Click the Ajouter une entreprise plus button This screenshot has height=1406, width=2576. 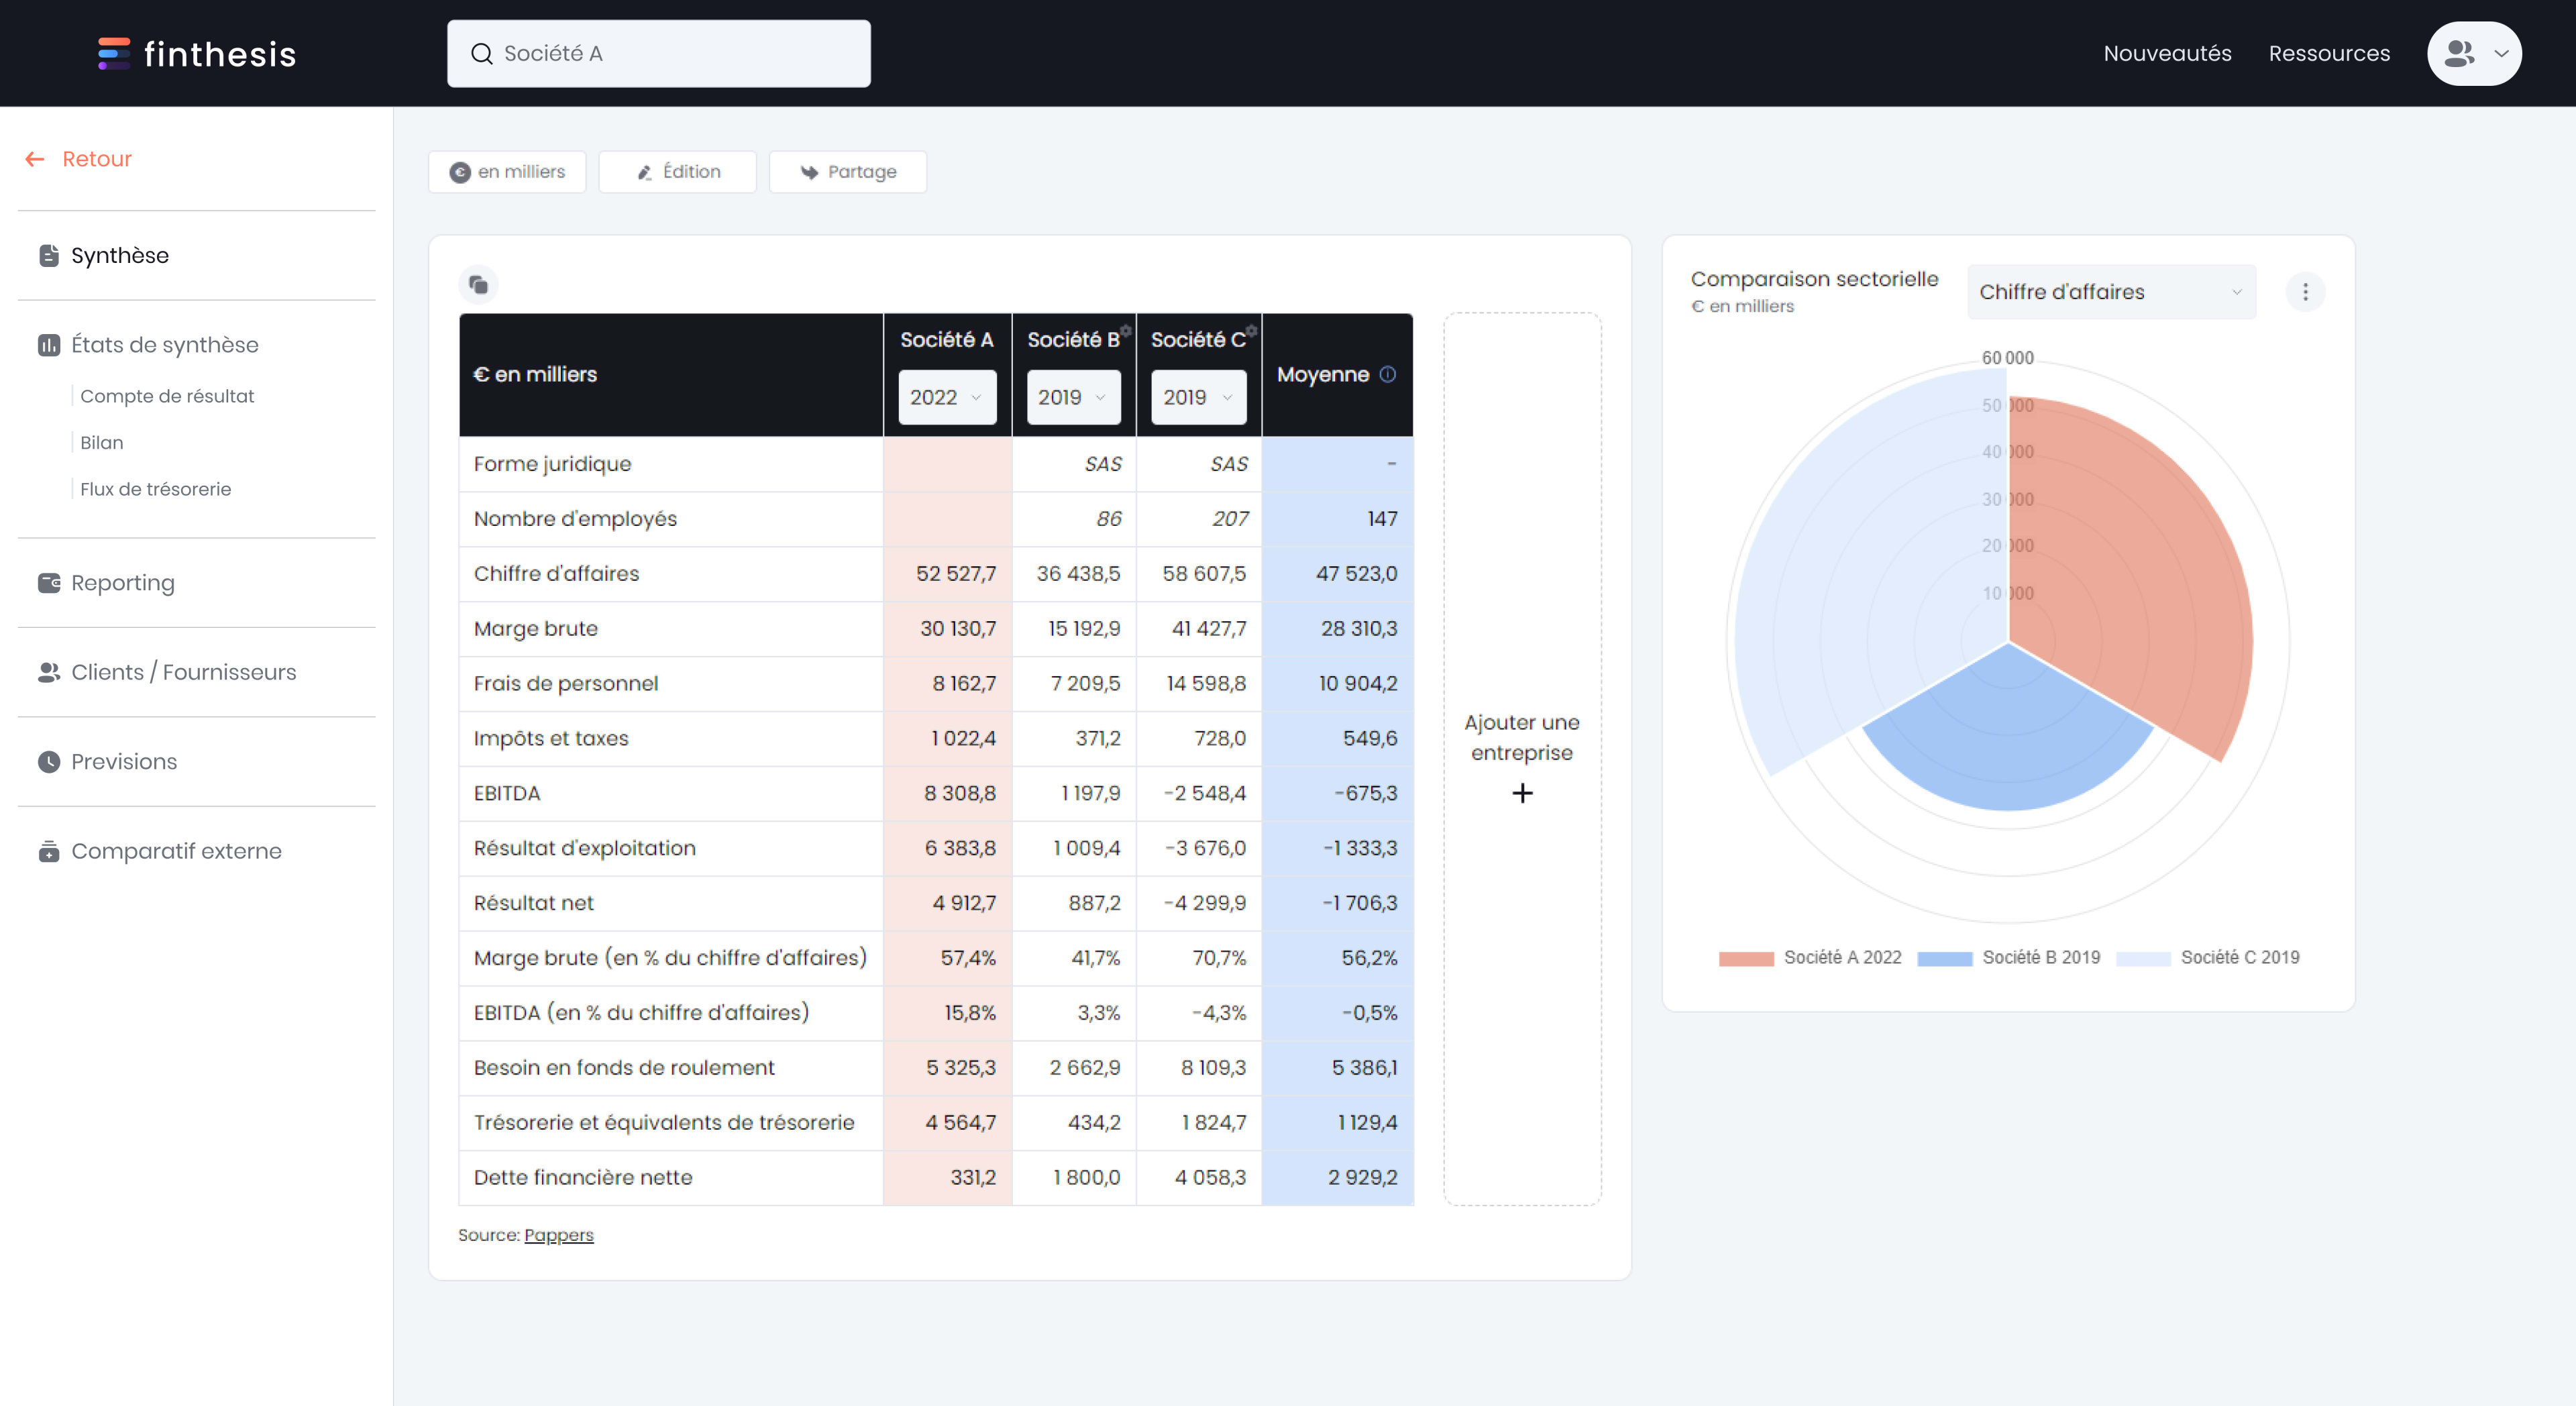[x=1520, y=793]
